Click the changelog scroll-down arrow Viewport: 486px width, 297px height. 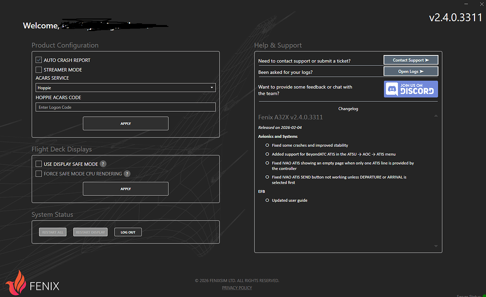(x=436, y=246)
